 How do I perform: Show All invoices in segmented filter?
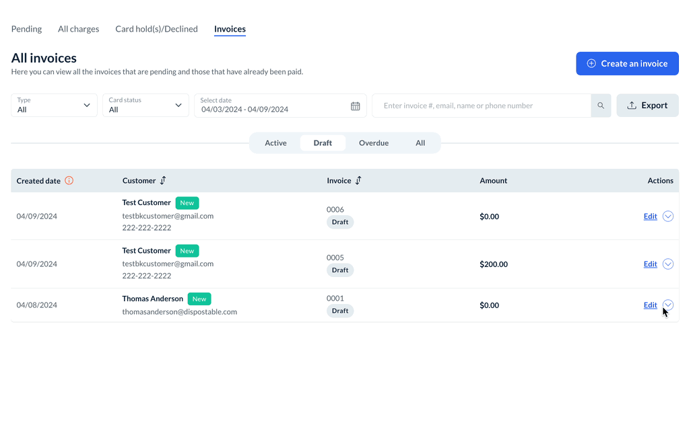pyautogui.click(x=420, y=143)
